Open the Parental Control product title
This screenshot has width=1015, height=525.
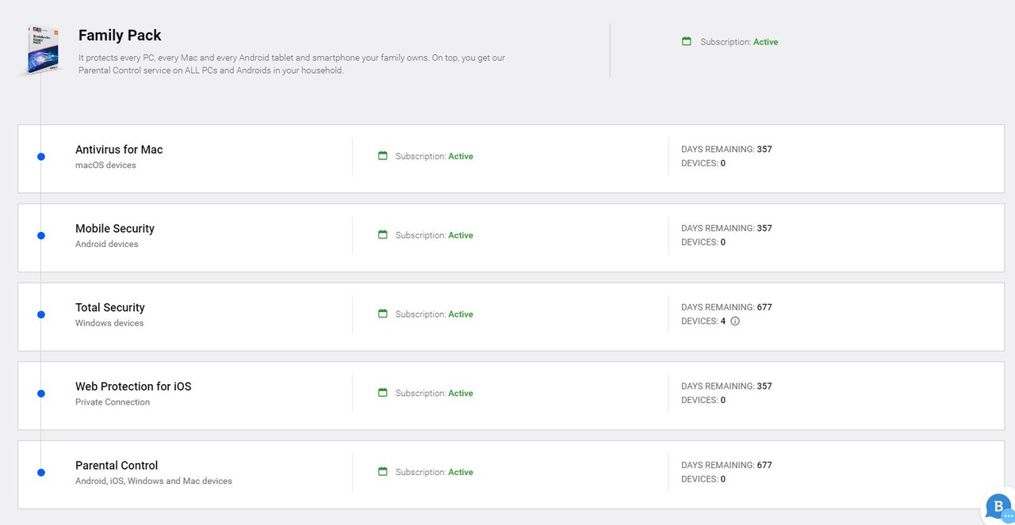point(117,466)
